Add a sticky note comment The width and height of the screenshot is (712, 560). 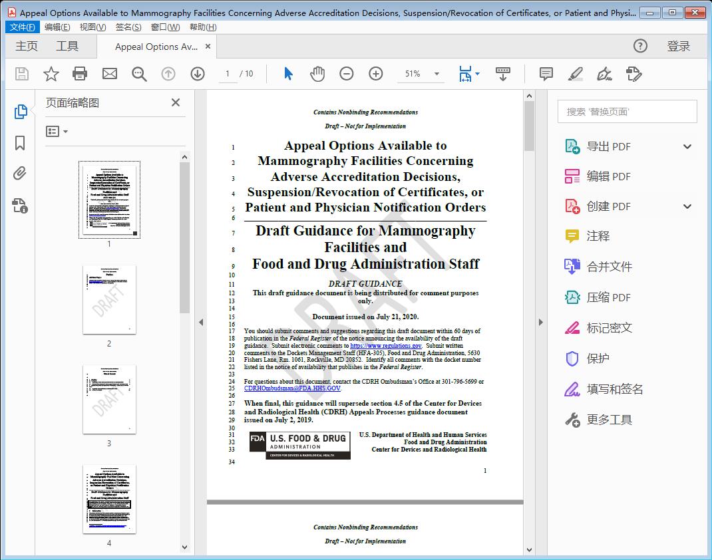[x=546, y=74]
